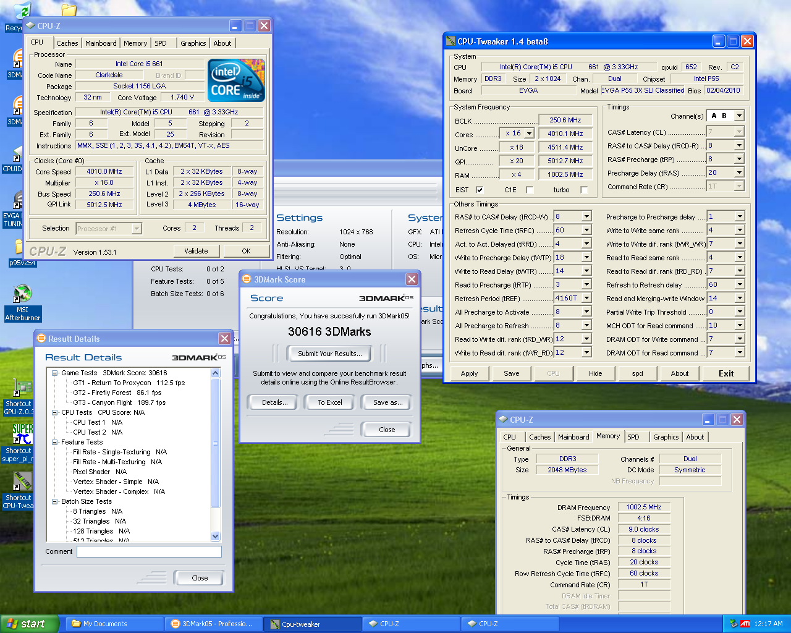Screen dimensions: 791x633
Task: Click the ATI tray icon in the taskbar
Action: [745, 624]
